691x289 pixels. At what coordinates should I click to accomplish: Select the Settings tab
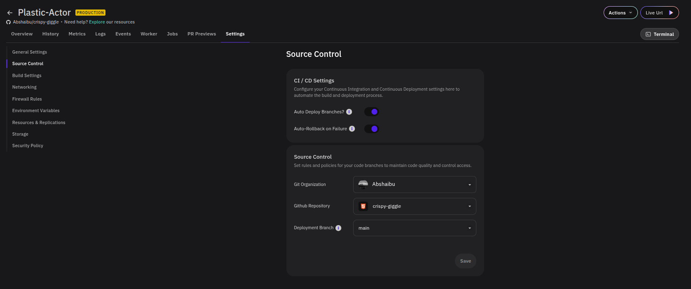point(235,34)
